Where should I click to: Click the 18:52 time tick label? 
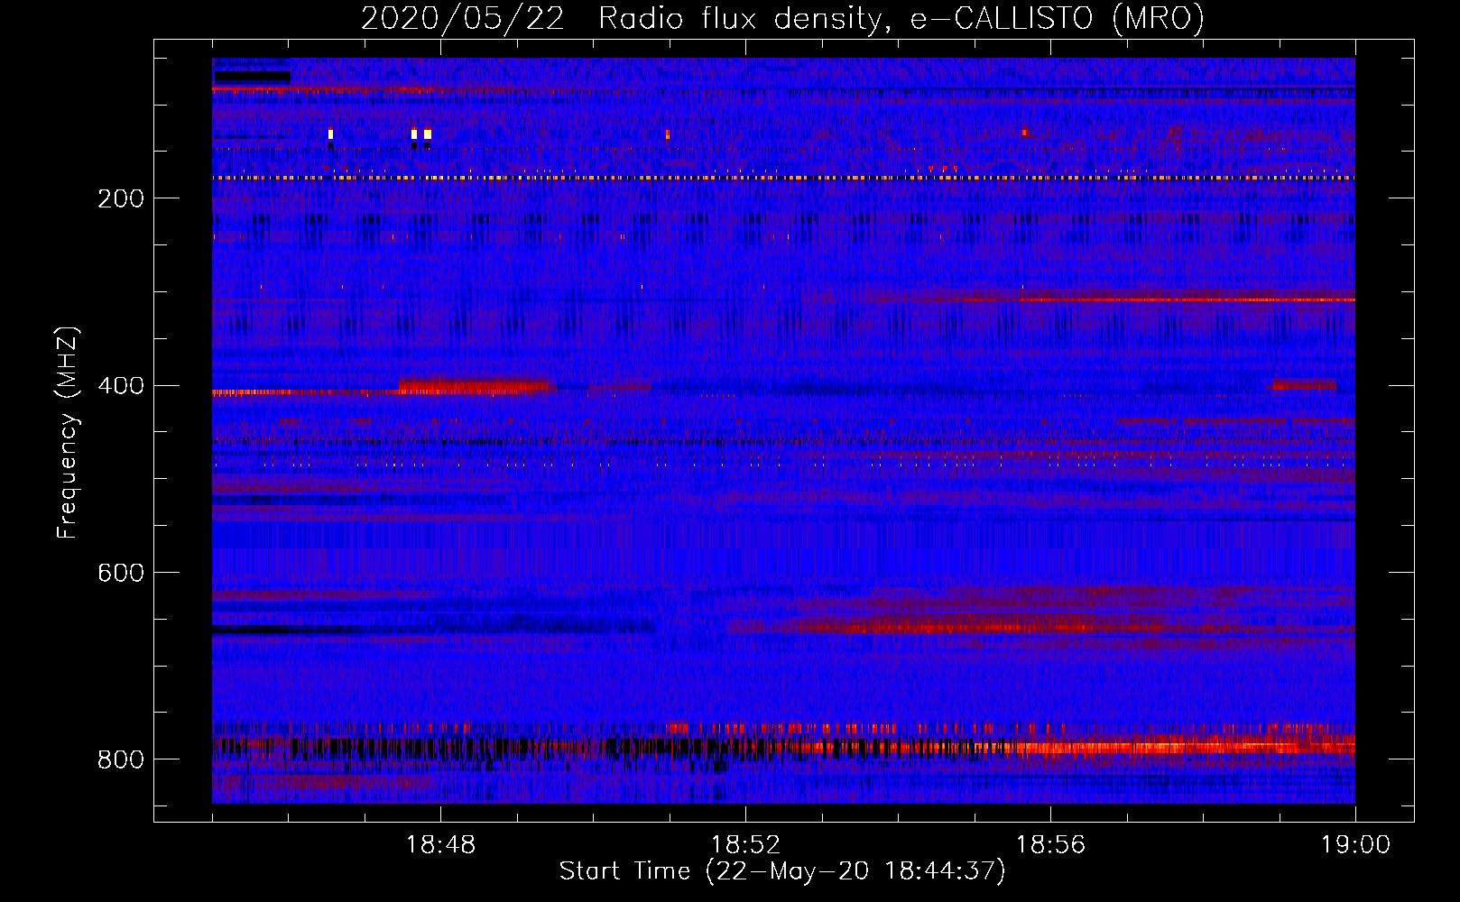tap(745, 845)
